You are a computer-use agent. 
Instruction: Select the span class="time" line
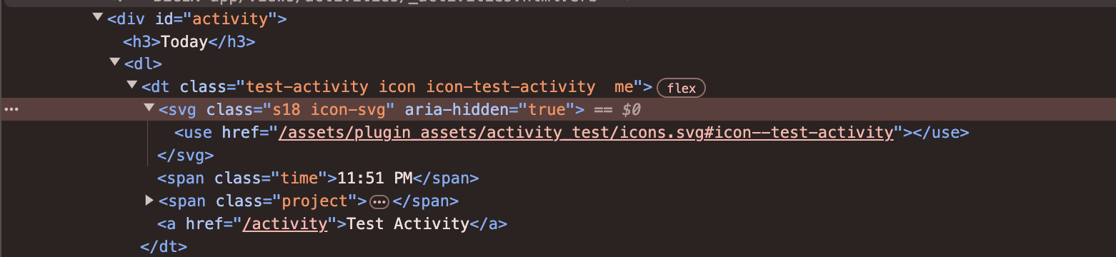point(318,178)
